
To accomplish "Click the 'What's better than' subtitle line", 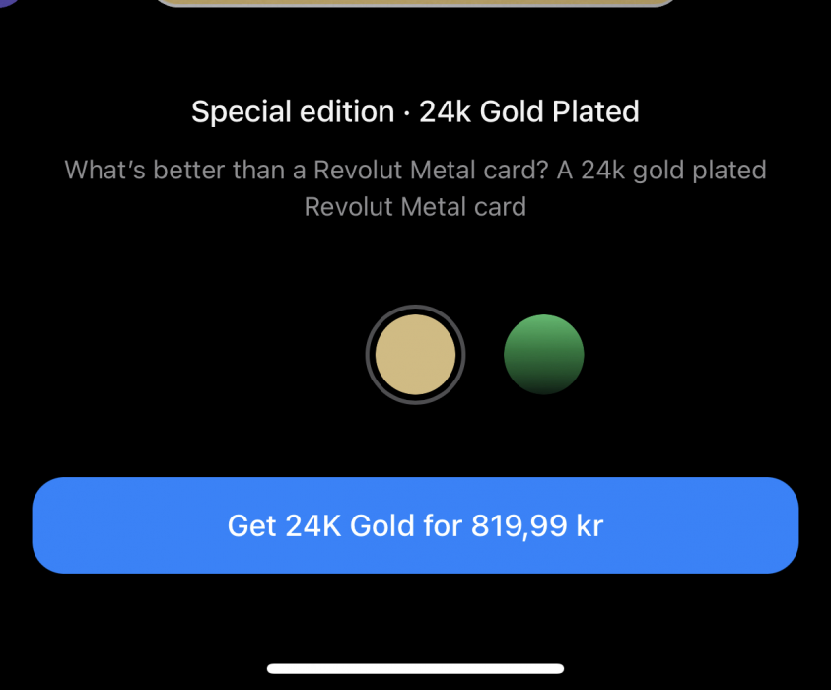I will pos(415,171).
